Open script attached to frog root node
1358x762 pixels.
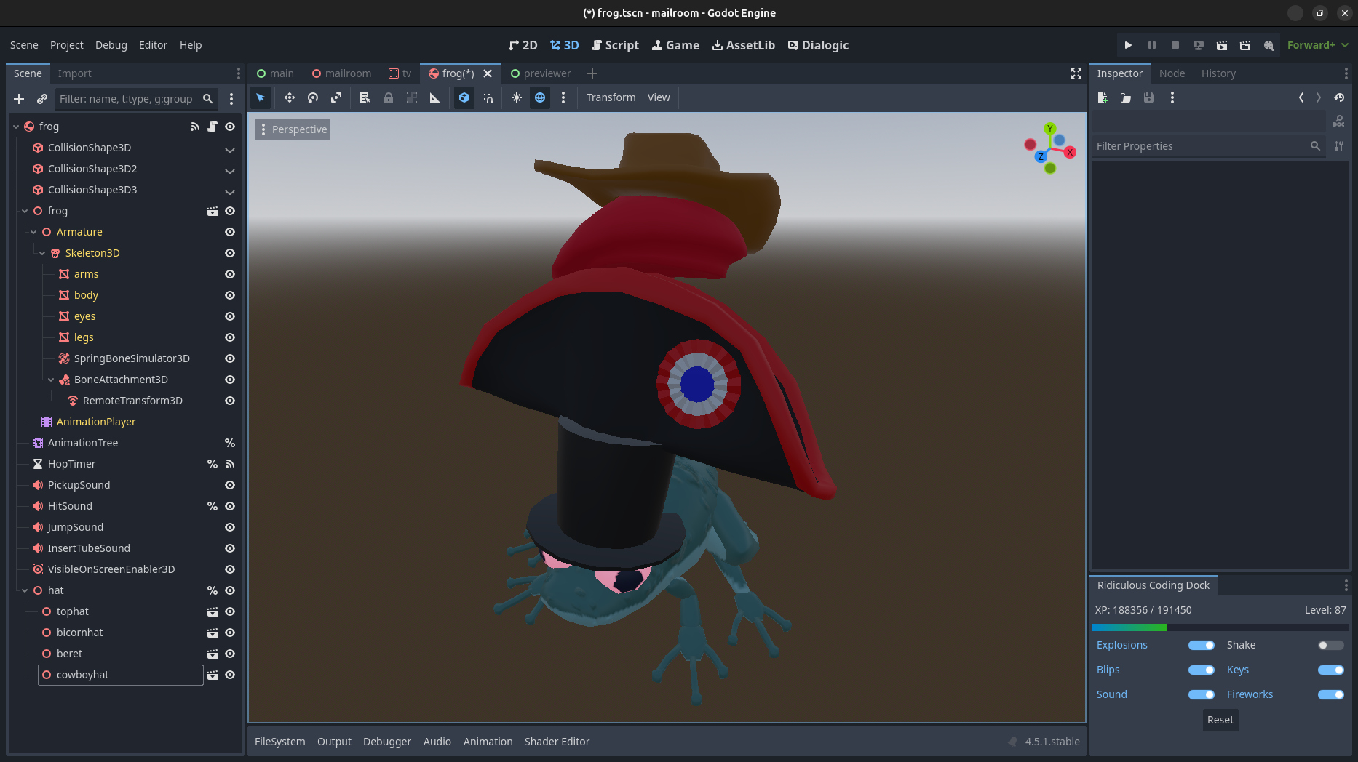213,127
